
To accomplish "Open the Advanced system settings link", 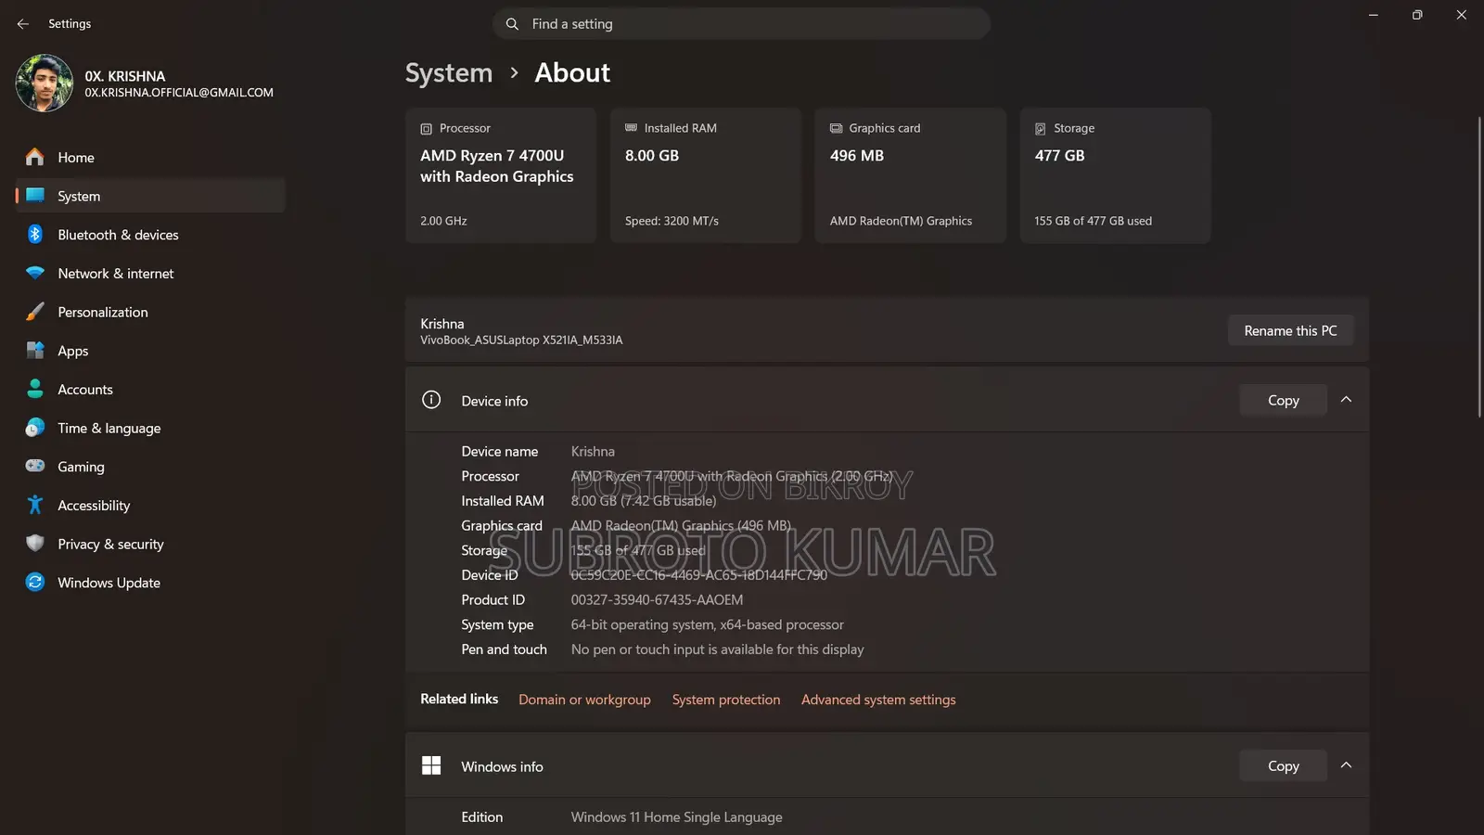I will tap(878, 700).
